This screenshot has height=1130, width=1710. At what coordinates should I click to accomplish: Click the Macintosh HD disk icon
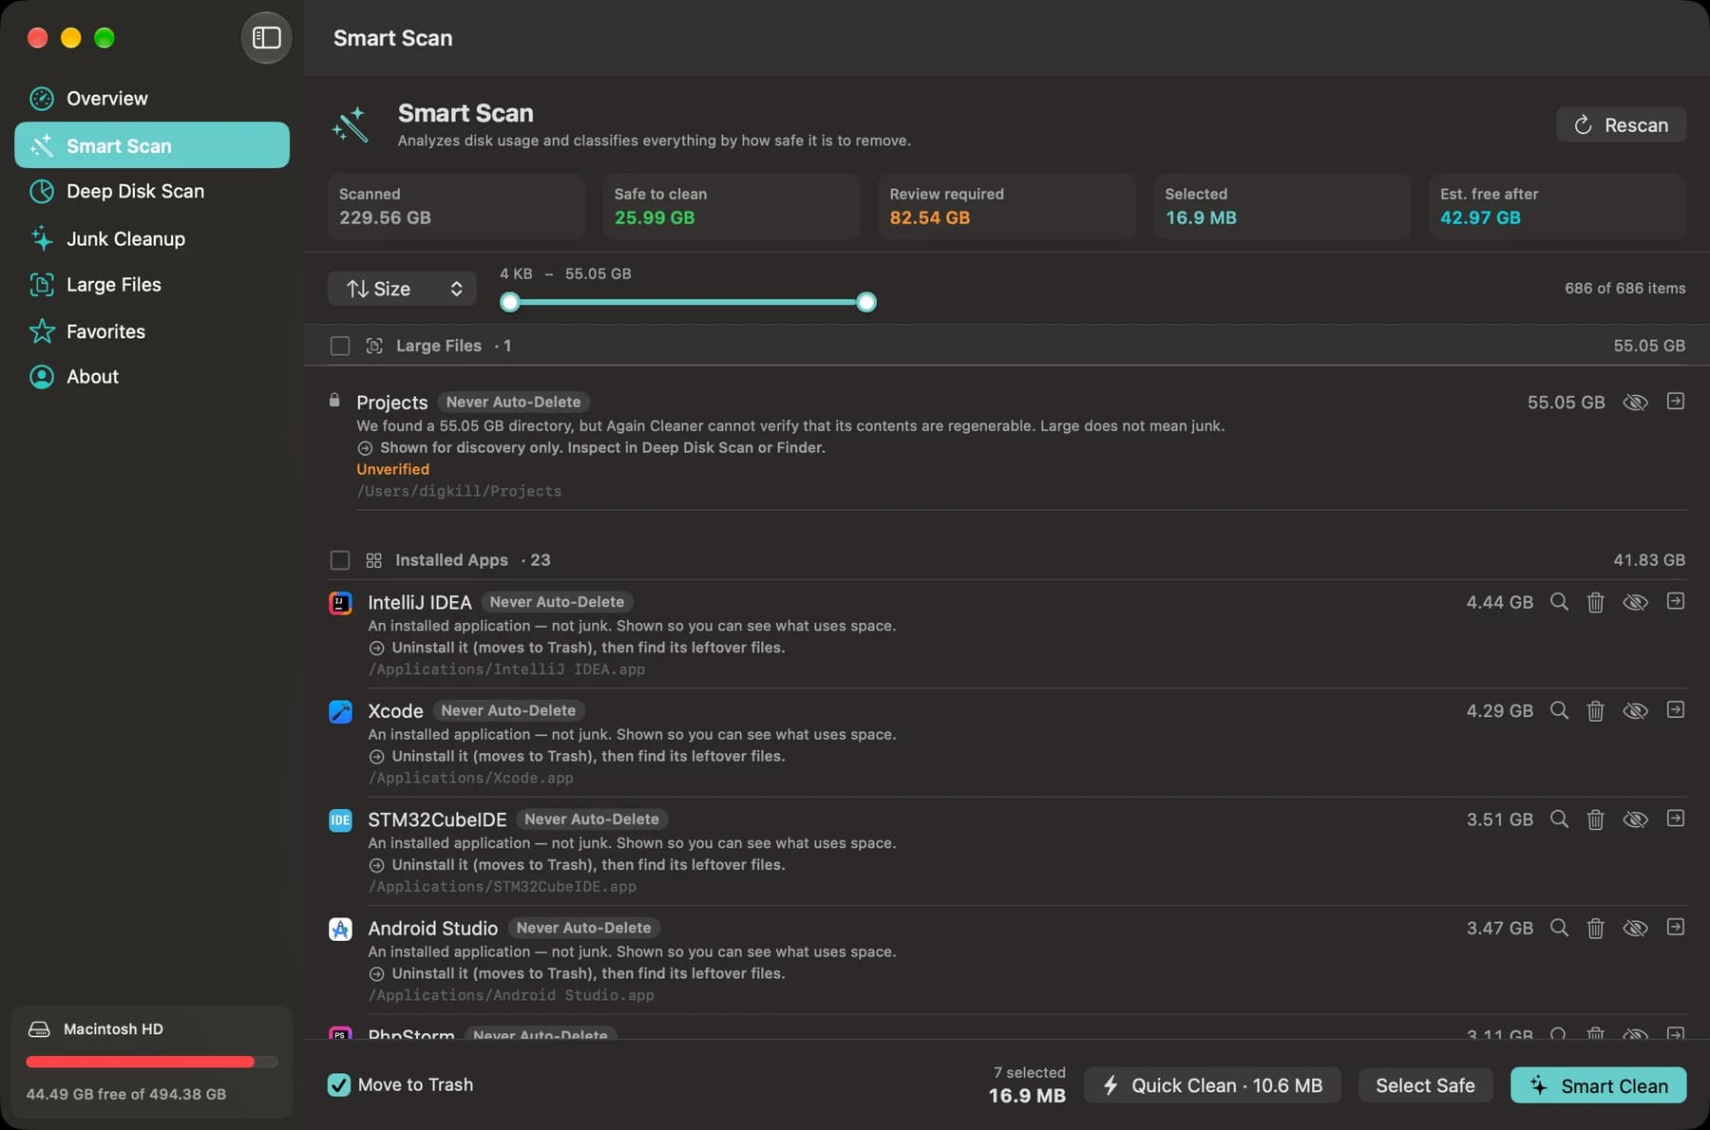(x=39, y=1029)
